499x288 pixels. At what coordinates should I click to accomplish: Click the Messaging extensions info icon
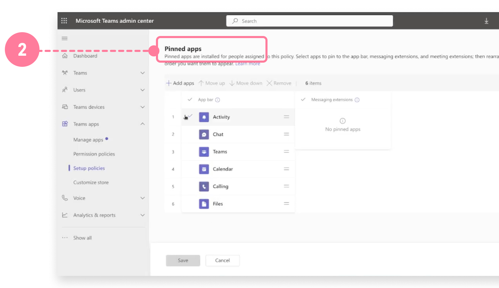pyautogui.click(x=357, y=100)
